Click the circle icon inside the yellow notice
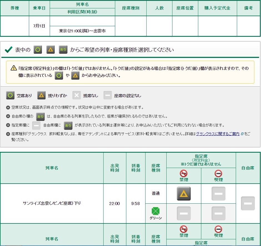The height and width of the screenshot is (246, 261). pyautogui.click(x=59, y=75)
